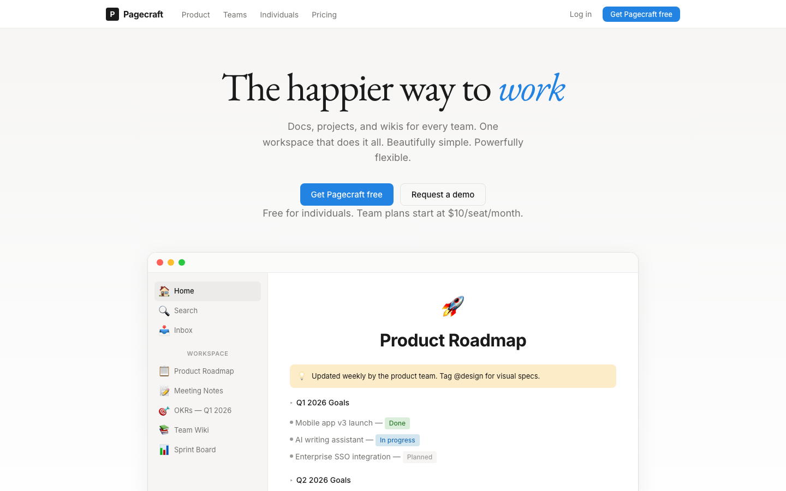Screen dimensions: 786x491
Task: Click Mobile app v3 launch item
Action: coord(334,423)
